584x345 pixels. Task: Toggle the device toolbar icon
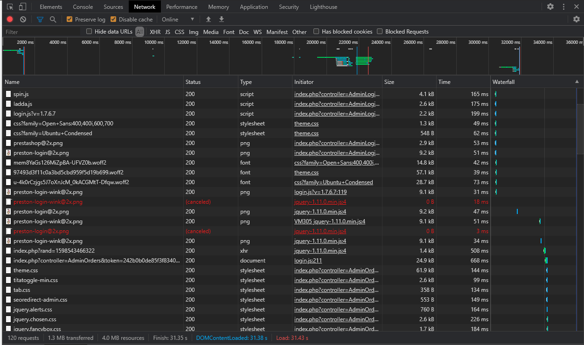[x=22, y=7]
